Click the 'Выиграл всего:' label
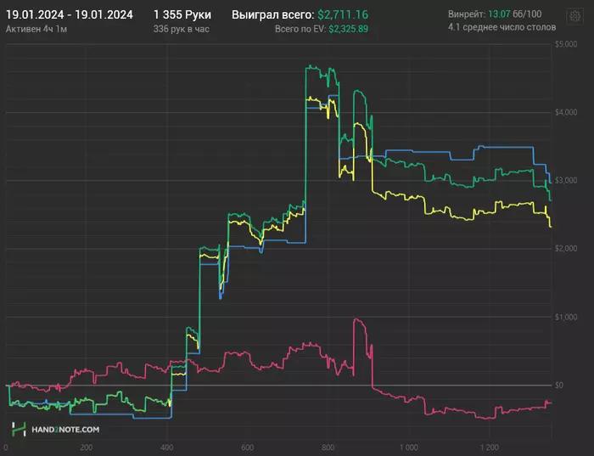This screenshot has width=594, height=456. coord(272,15)
